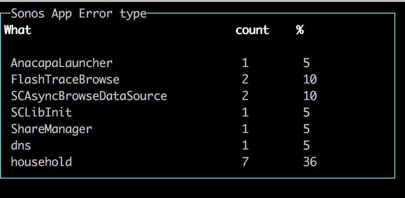405x198 pixels.
Task: Click the '%' column header
Action: 300,30
